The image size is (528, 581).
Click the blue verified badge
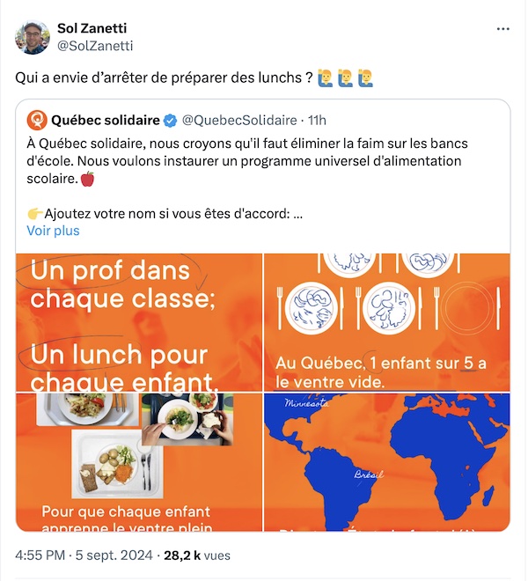(x=171, y=120)
